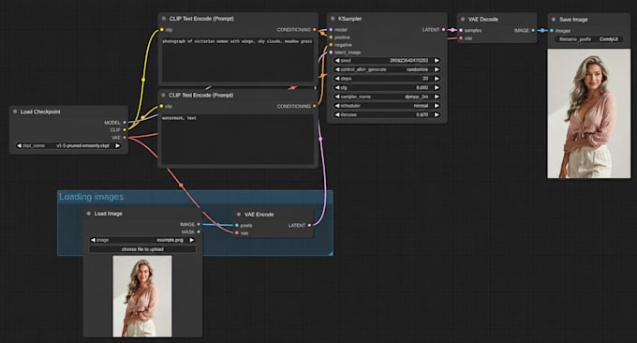Viewport: 637px width, 343px height.
Task: Click the VAE Encode LATENT output port
Action: pyautogui.click(x=309, y=225)
